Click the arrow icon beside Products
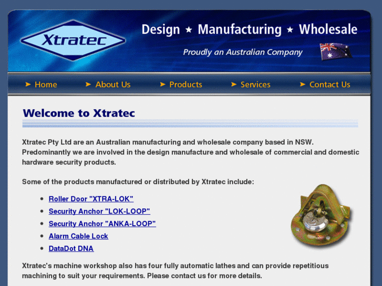 click(x=162, y=84)
